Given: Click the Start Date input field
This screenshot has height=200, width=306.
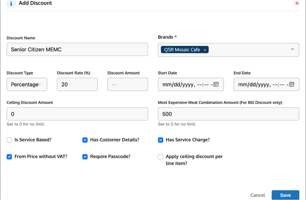Looking at the screenshot, I should point(191,84).
